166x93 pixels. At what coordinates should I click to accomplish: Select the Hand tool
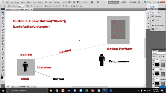point(3,70)
